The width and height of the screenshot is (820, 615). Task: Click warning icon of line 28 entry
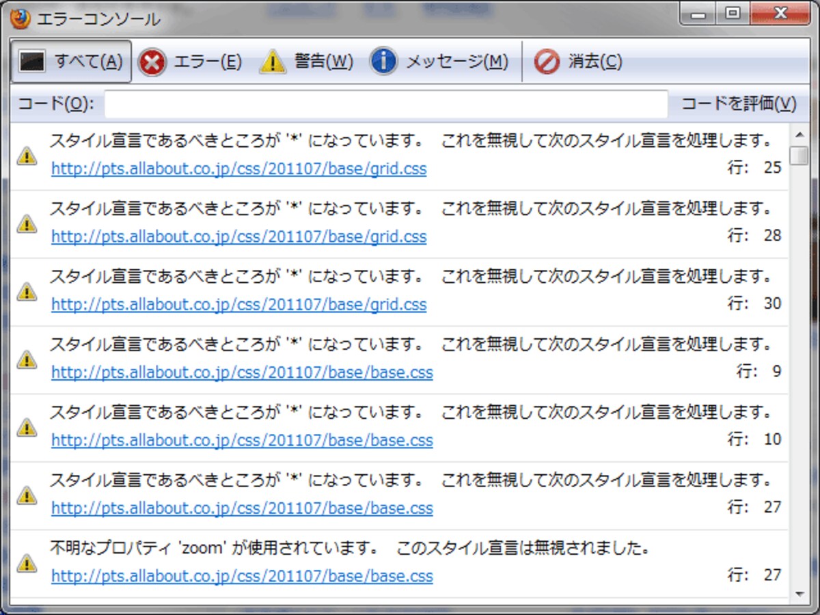point(27,223)
